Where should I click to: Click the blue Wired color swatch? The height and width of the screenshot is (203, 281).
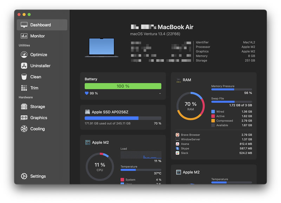(213, 112)
